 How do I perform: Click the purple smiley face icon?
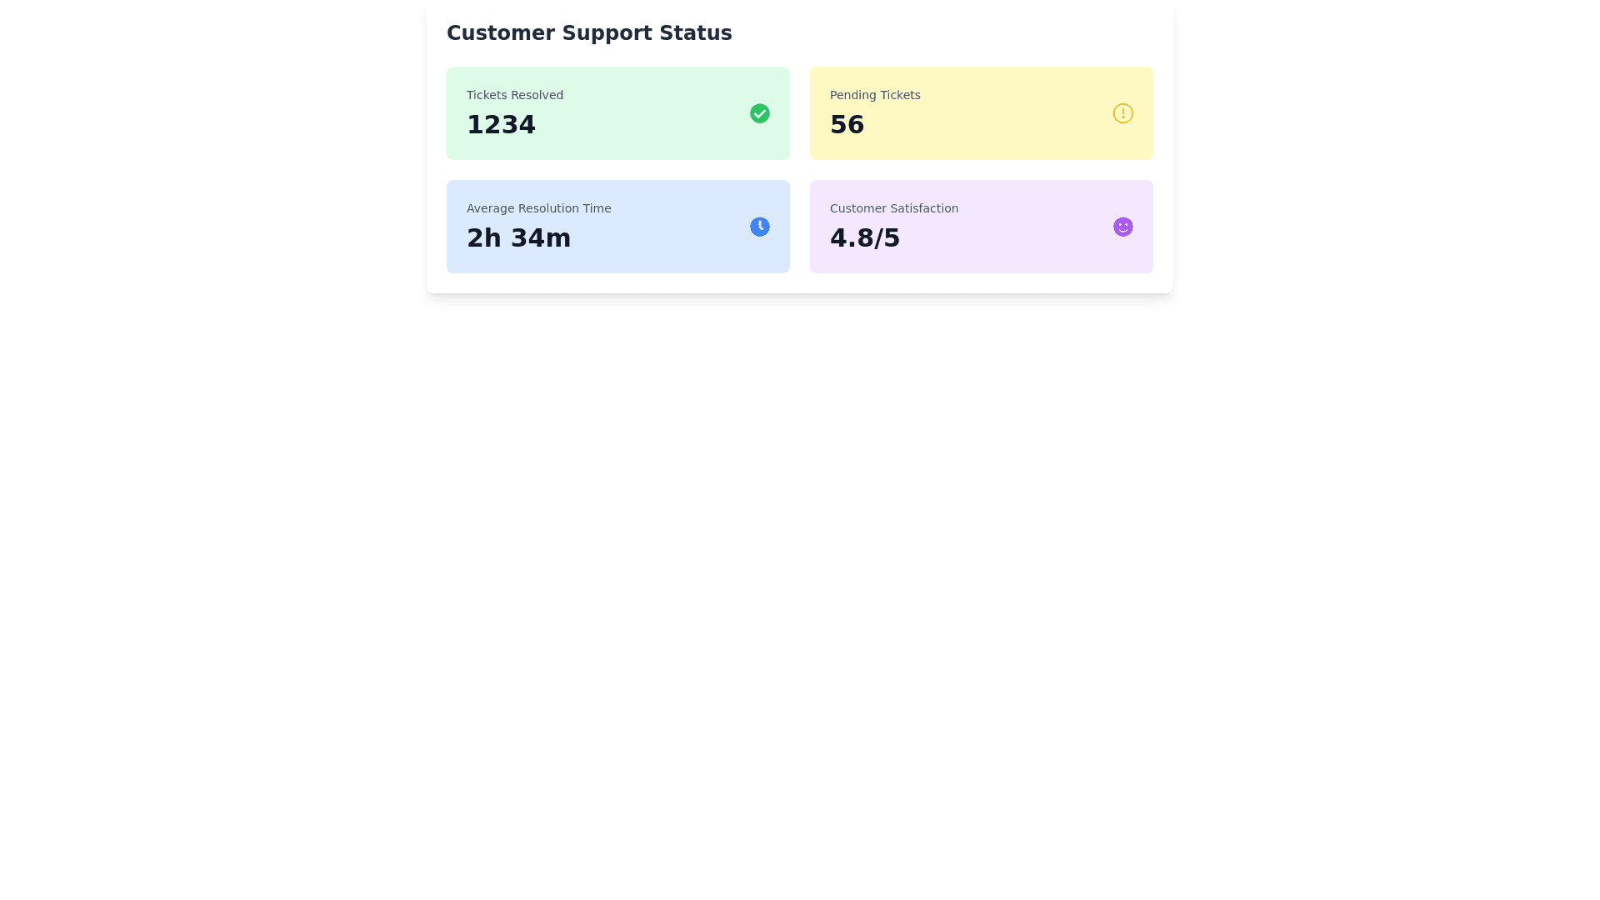tap(1122, 227)
